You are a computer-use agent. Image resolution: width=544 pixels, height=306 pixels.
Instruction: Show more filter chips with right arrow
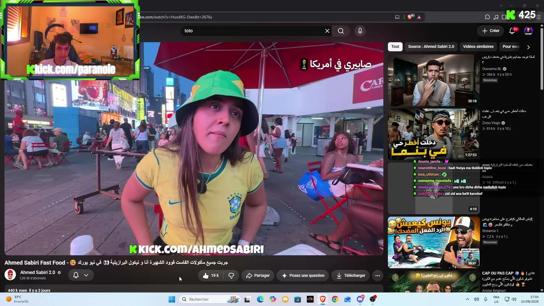click(528, 47)
